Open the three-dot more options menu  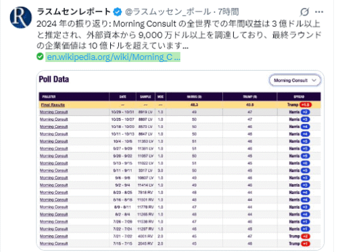(319, 11)
